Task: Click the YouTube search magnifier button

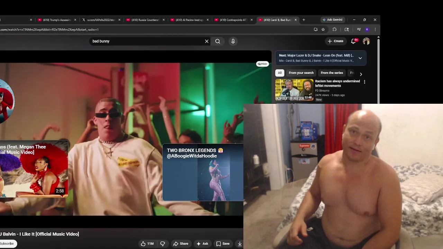Action: tap(218, 41)
